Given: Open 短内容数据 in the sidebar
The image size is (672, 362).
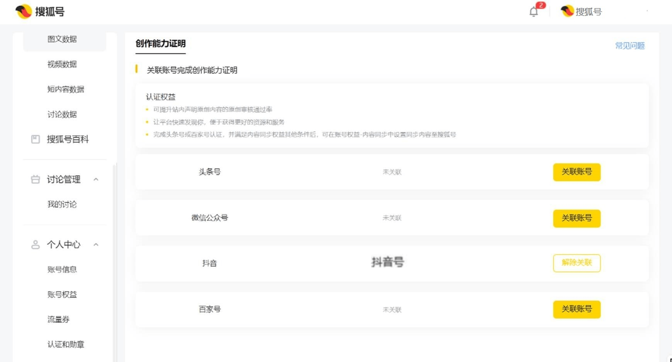Looking at the screenshot, I should tap(66, 89).
